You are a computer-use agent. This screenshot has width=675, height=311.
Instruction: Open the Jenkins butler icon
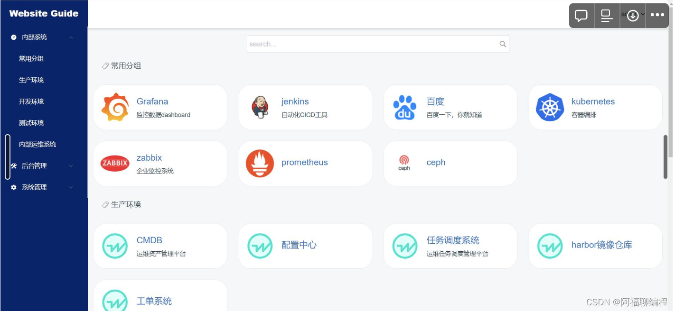point(260,107)
